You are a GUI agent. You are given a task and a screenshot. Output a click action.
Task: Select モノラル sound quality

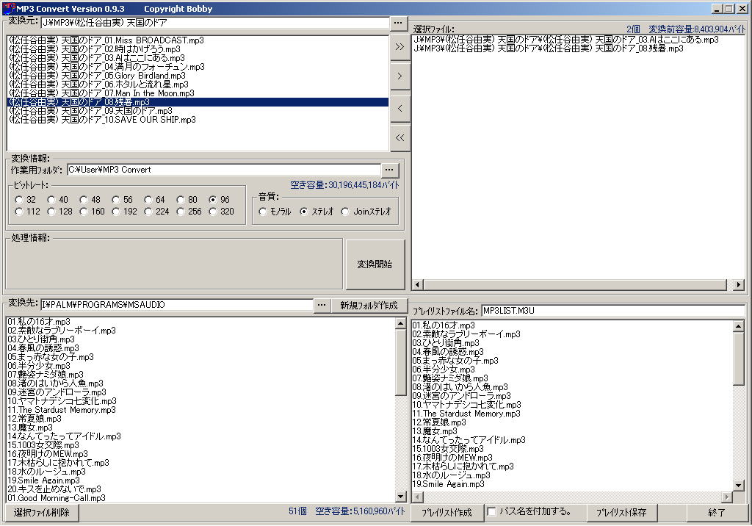tap(263, 212)
